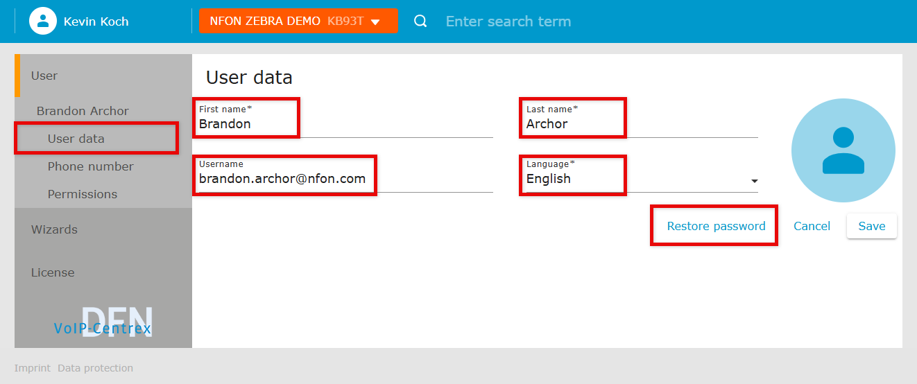This screenshot has height=384, width=917.
Task: Open the User data sidebar item
Action: point(76,139)
